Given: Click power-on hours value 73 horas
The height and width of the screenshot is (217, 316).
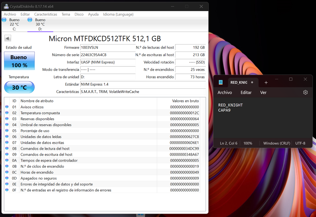Looking at the screenshot, I should (x=190, y=77).
